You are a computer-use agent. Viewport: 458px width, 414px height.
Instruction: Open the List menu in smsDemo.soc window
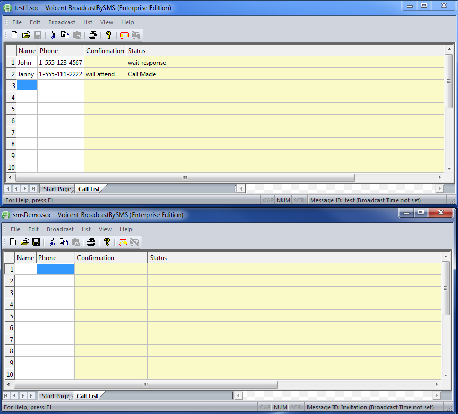(86, 229)
